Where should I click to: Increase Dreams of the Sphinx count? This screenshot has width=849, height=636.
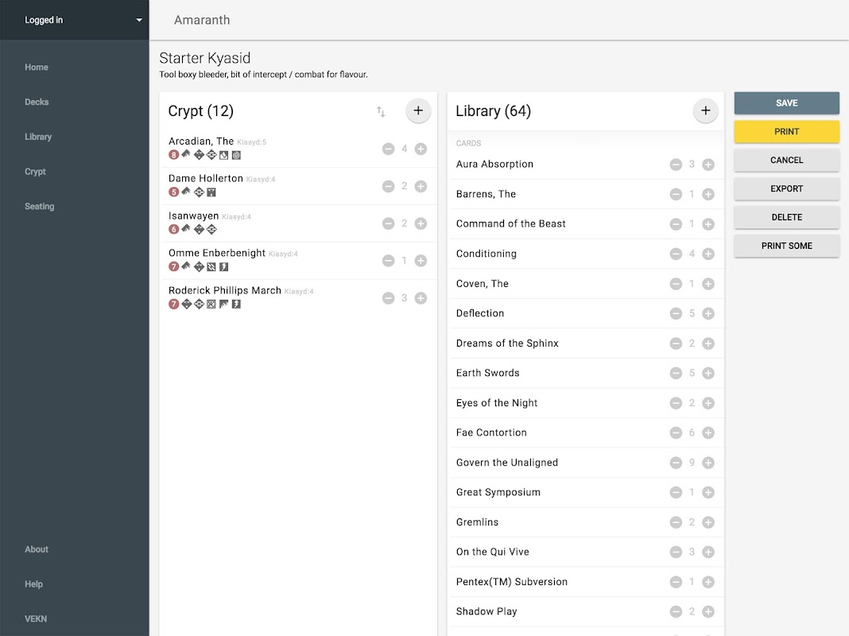708,343
